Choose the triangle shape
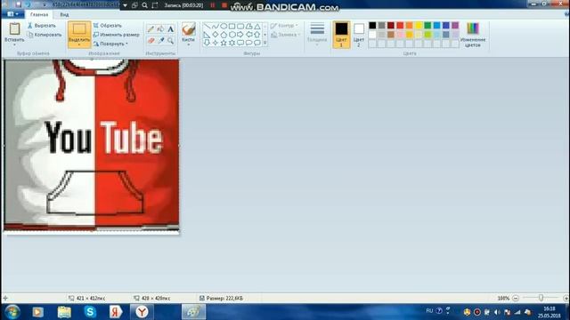 [257, 26]
